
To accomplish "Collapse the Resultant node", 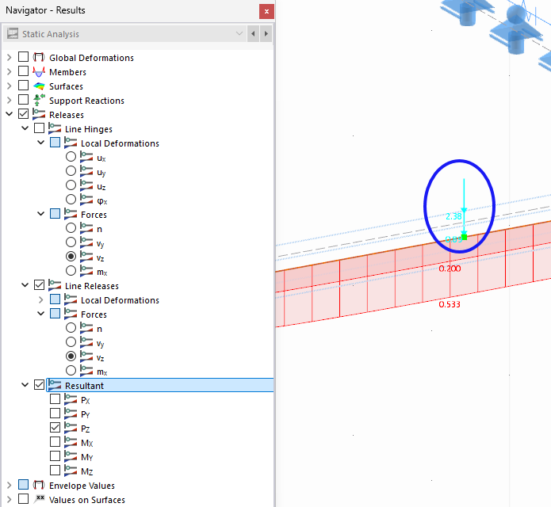I will pos(25,385).
